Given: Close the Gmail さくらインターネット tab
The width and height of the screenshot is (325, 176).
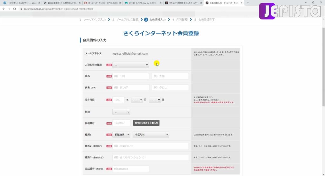Looking at the screenshot, I should [120, 3].
